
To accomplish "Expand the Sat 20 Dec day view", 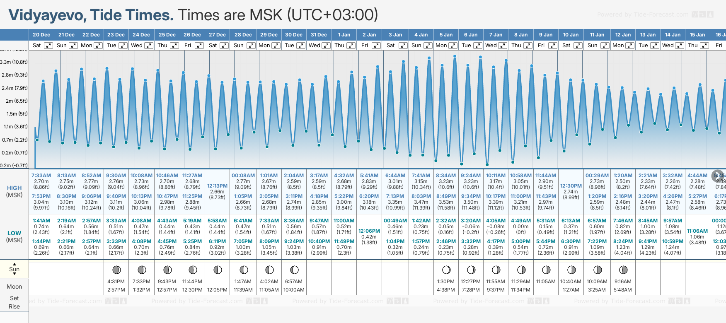I will tap(48, 46).
